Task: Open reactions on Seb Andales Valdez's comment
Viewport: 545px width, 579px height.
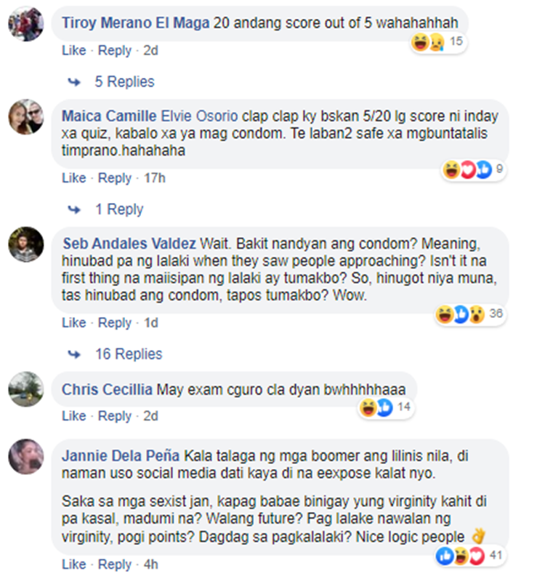Action: tap(469, 314)
